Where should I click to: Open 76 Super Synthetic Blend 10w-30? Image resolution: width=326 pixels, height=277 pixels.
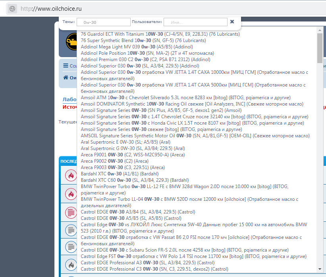[143, 40]
